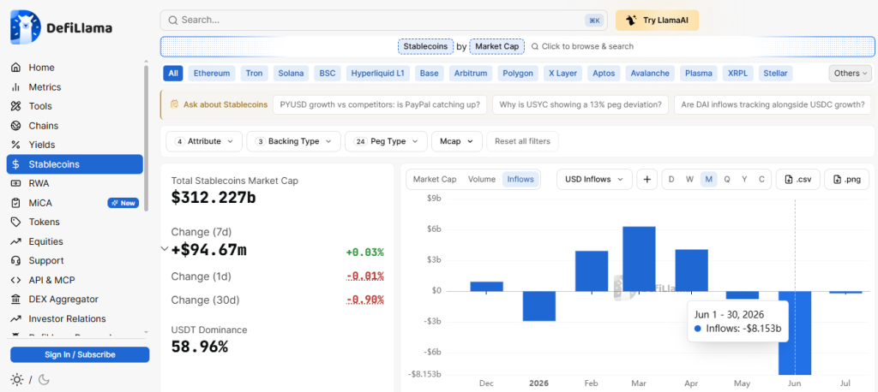
Task: Click the API & MCP code icon
Action: tap(16, 280)
